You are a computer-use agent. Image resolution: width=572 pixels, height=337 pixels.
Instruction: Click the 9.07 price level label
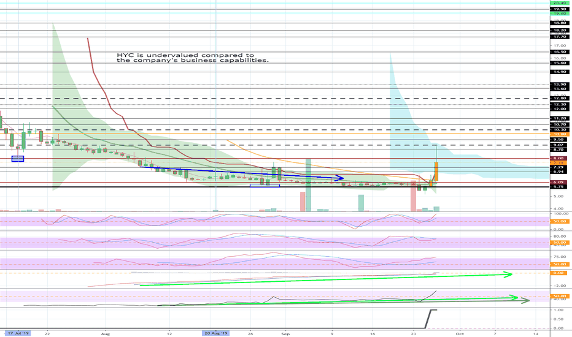point(560,145)
